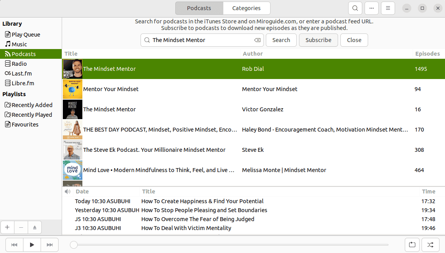Open the three-dots more options menu

point(372,8)
